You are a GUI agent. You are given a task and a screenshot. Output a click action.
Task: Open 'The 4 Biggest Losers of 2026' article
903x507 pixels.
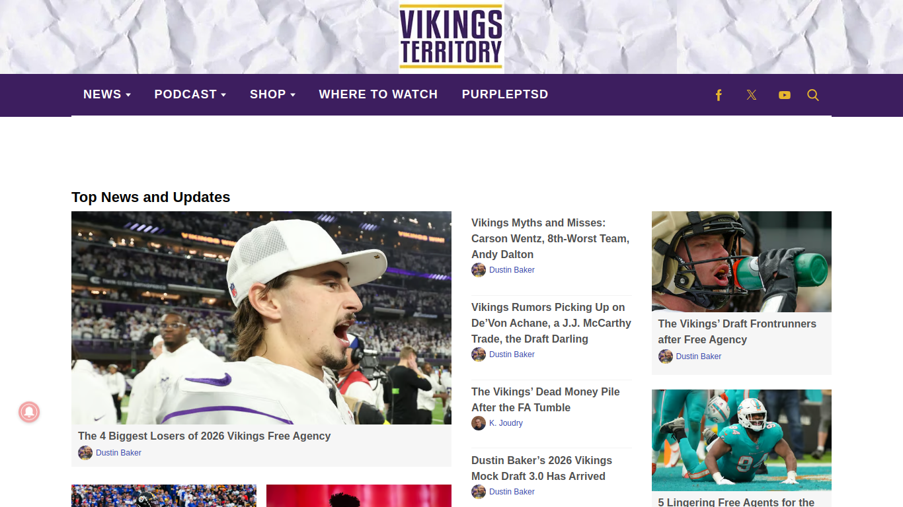204,436
